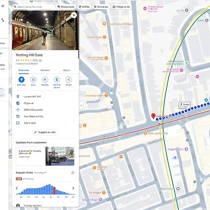Save Notting Hill Gate place

click(x=33, y=79)
